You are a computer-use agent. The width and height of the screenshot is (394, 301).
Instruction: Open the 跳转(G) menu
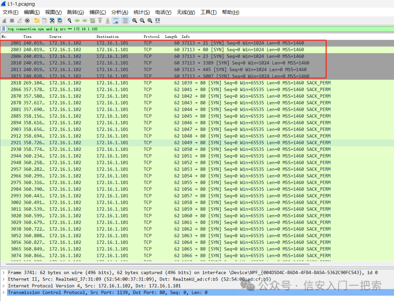76,12
